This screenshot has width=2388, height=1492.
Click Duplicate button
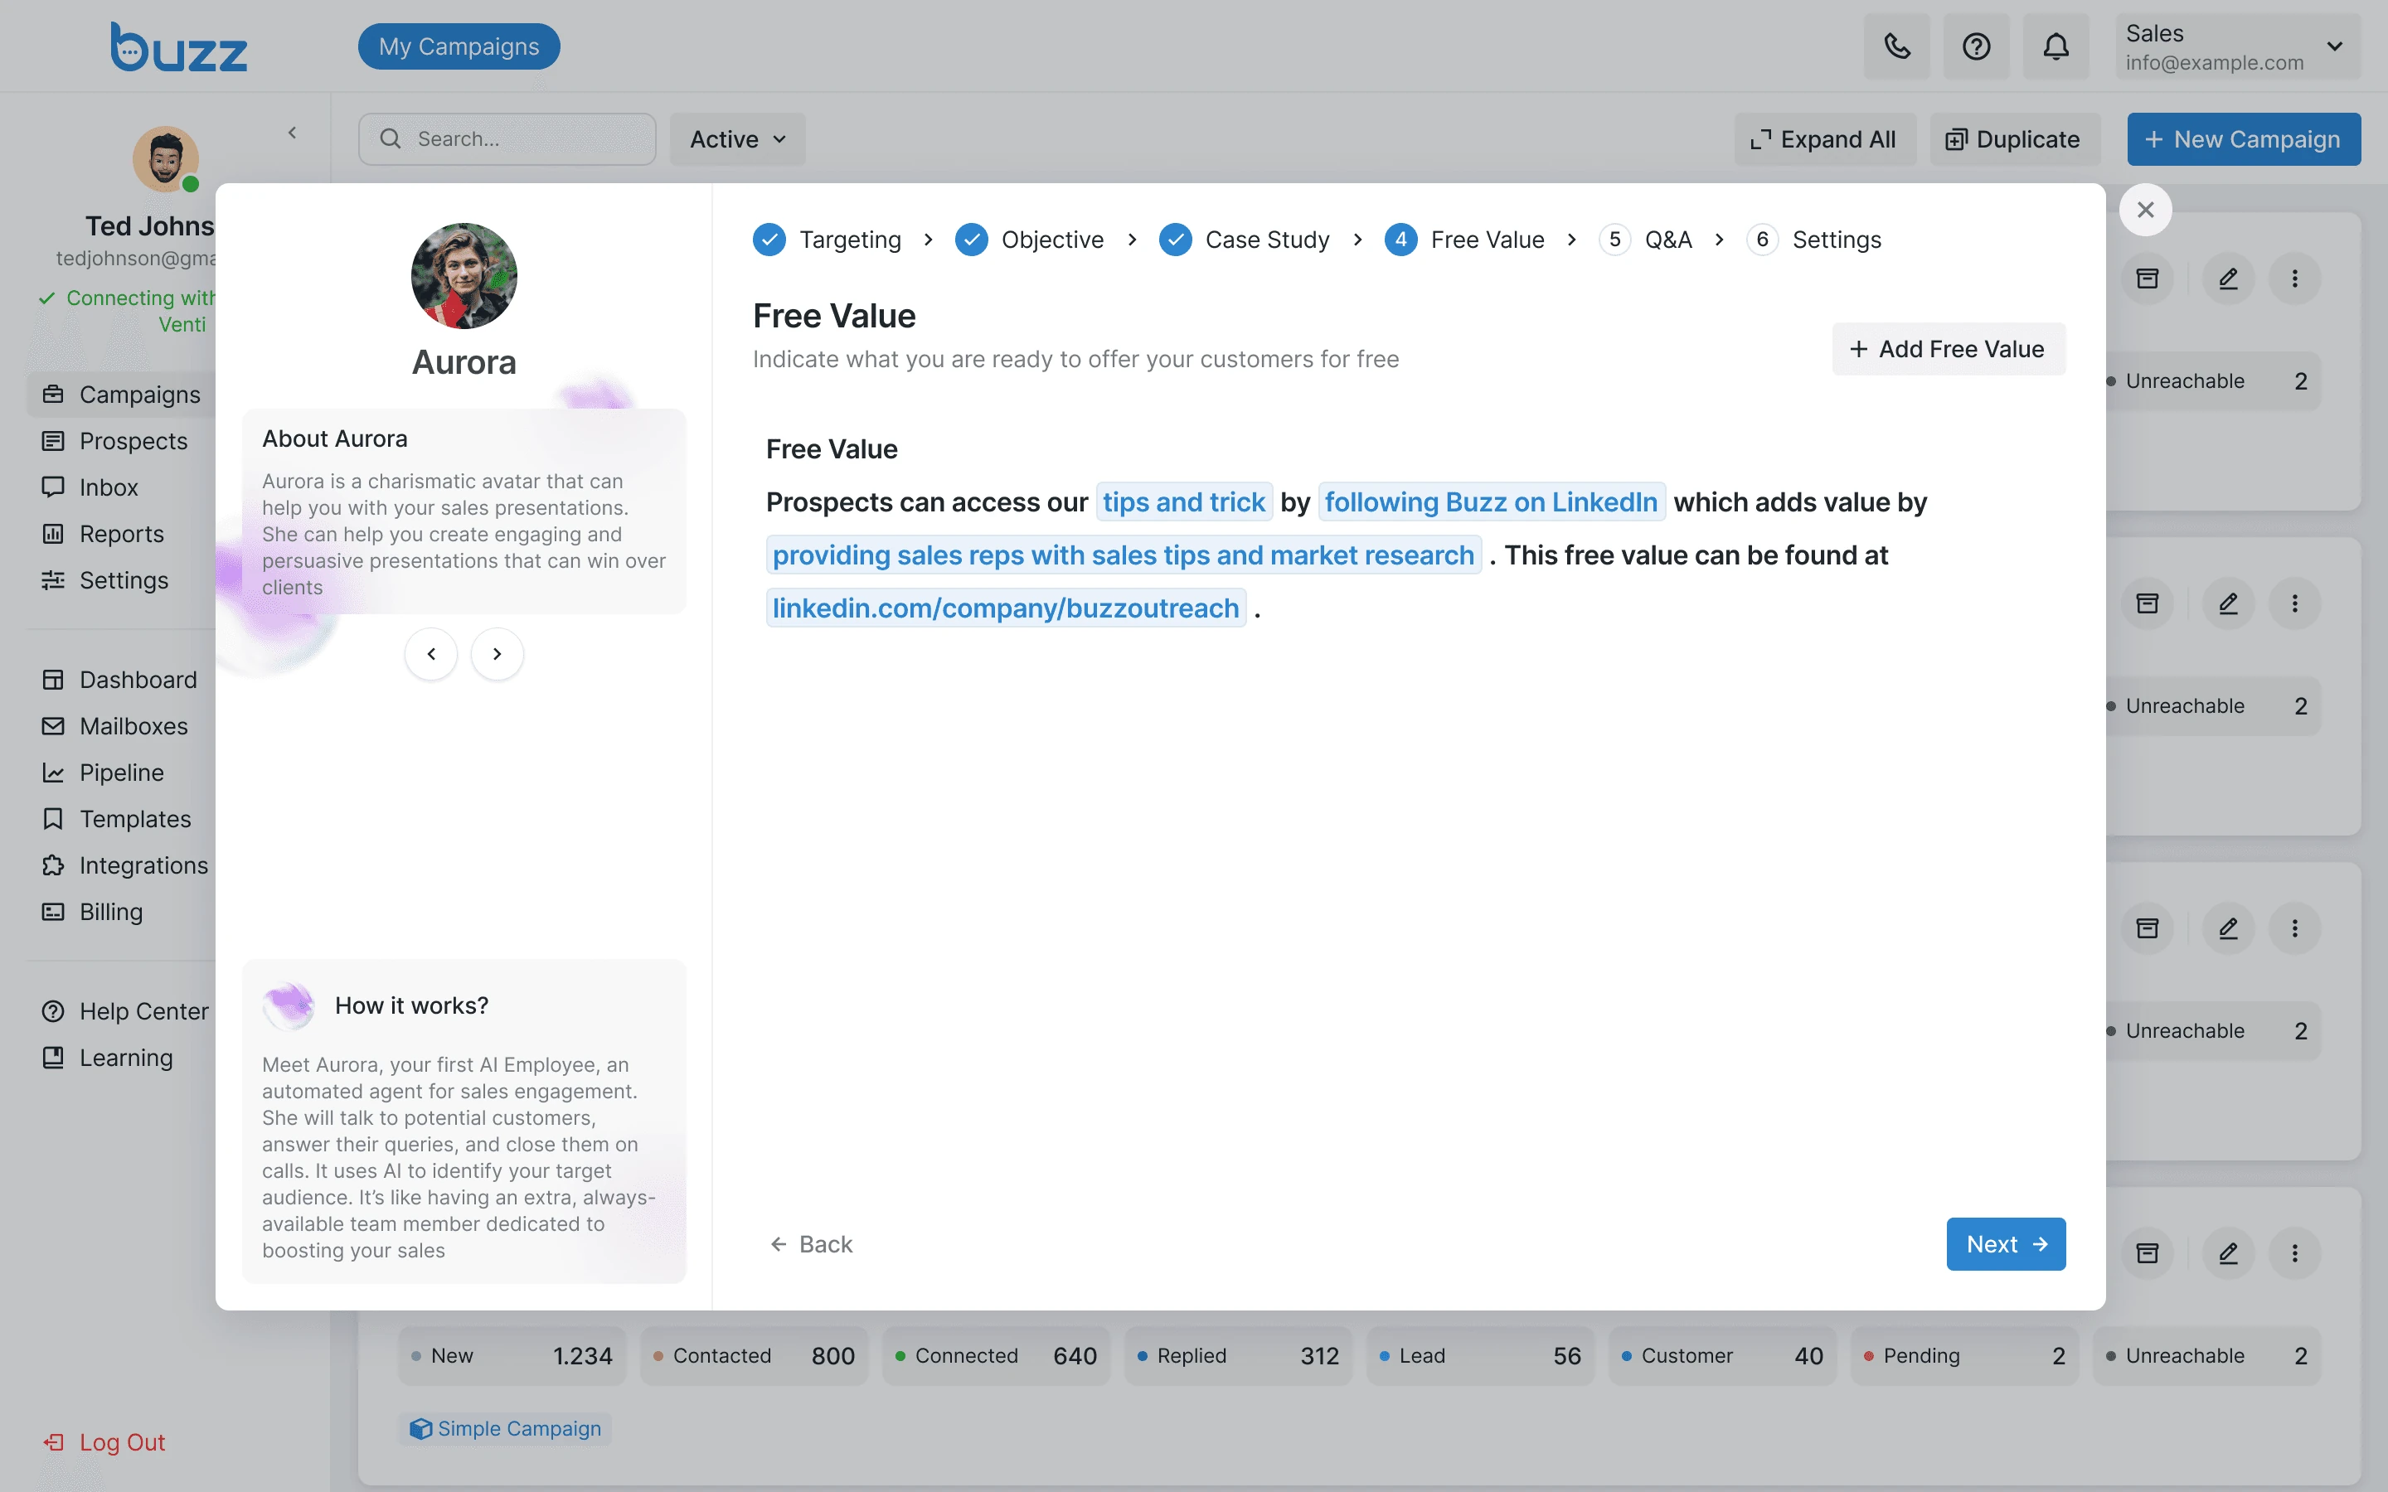(2013, 139)
